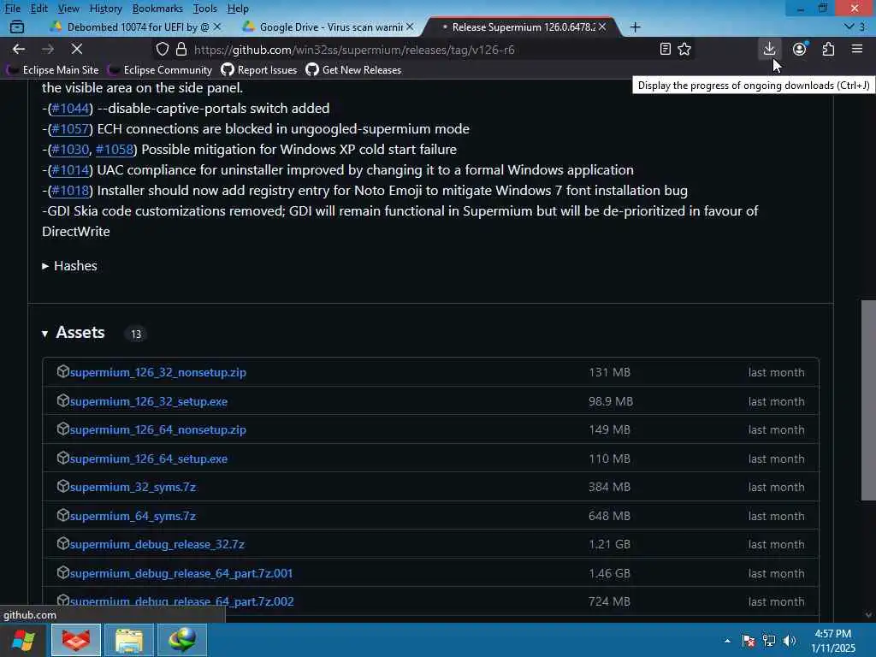Switch to Google Drive Virus scan warning tab

tap(329, 27)
